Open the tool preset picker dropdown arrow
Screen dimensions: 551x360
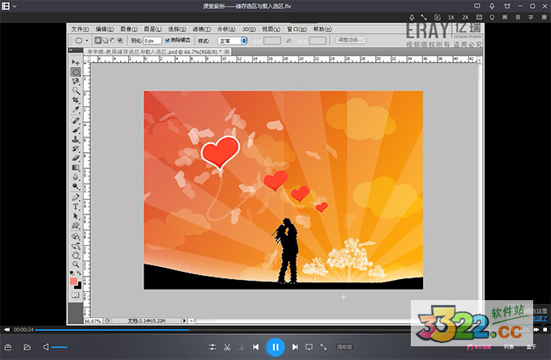(88, 40)
